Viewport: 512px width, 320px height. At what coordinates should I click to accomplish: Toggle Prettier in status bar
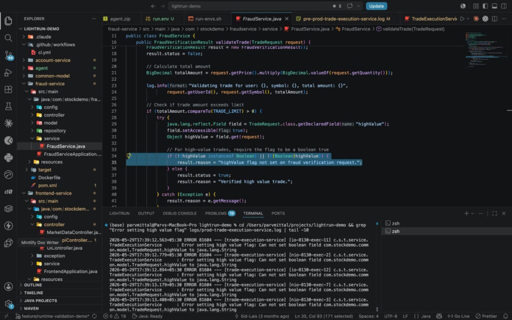pyautogui.click(x=486, y=316)
